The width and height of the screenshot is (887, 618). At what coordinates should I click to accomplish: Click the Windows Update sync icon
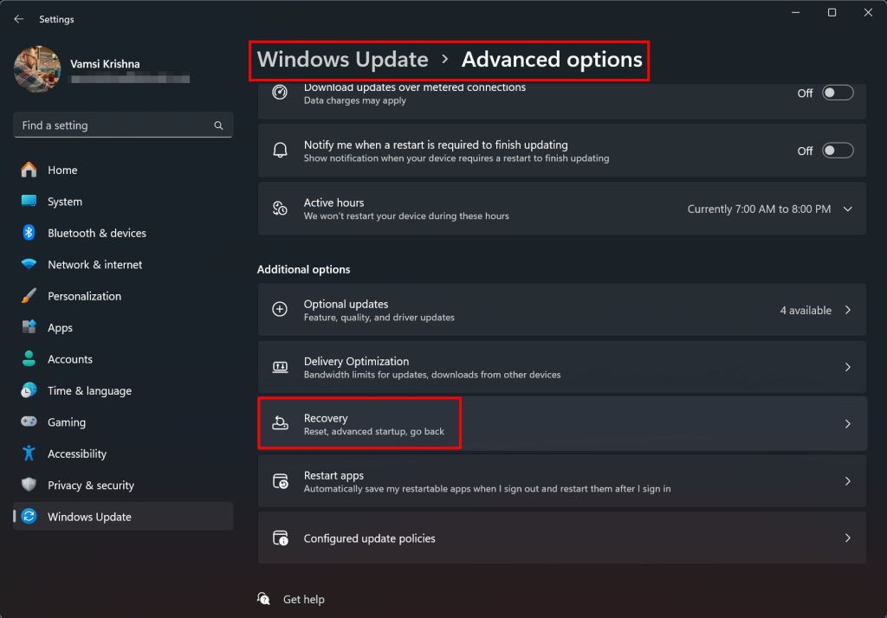[29, 516]
